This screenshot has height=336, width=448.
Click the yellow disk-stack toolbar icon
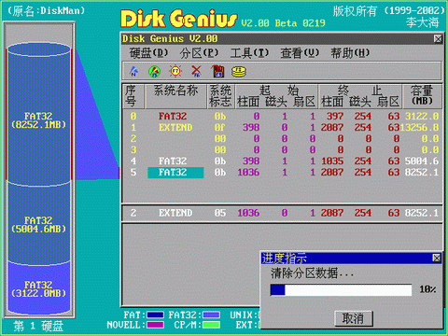point(239,72)
